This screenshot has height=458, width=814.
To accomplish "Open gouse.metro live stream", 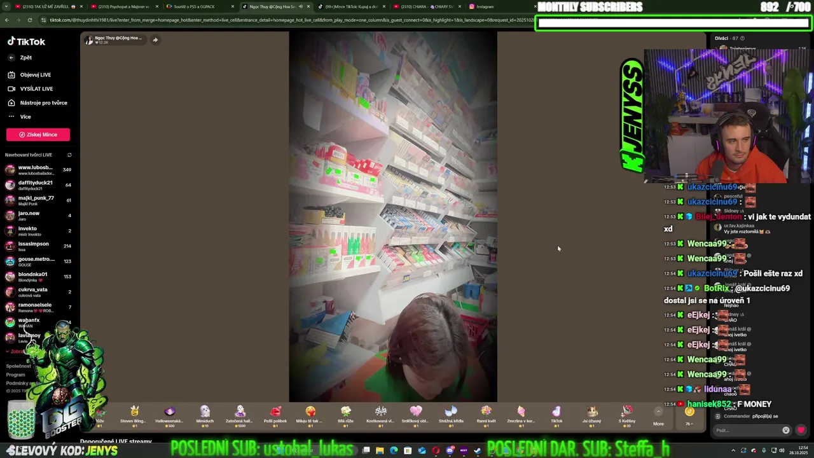I will point(38,261).
